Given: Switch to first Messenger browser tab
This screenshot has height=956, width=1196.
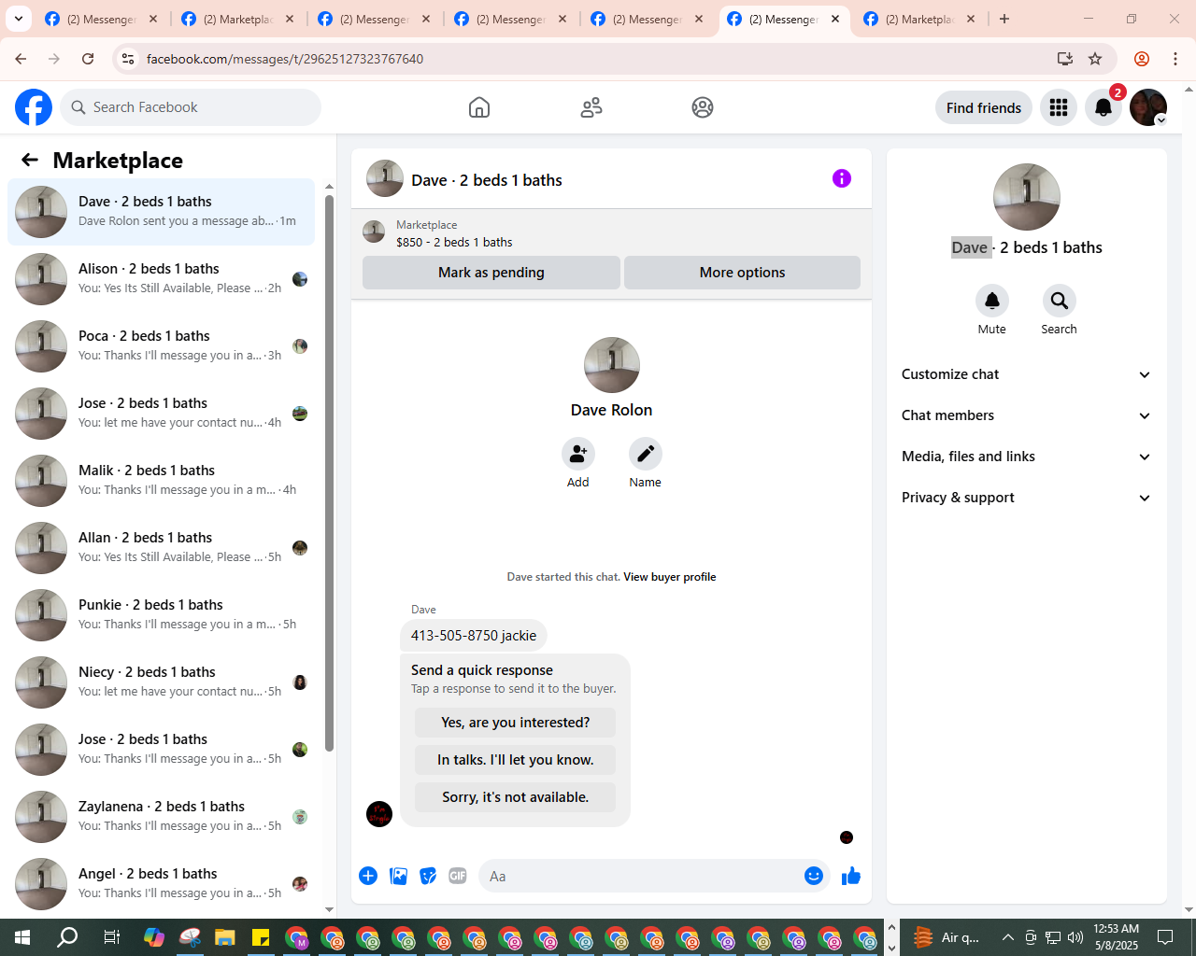Looking at the screenshot, I should tap(101, 19).
